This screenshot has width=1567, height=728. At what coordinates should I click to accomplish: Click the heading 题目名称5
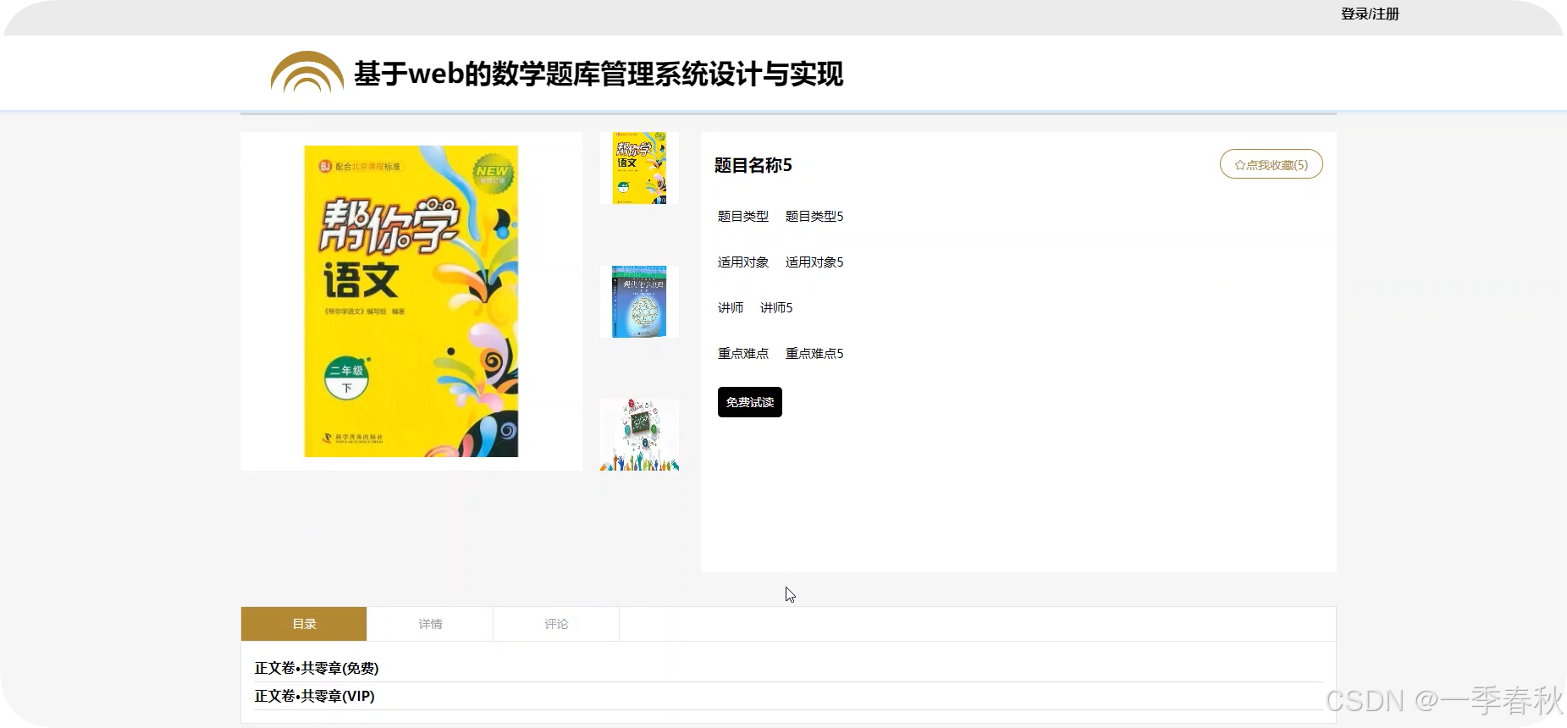click(x=753, y=165)
